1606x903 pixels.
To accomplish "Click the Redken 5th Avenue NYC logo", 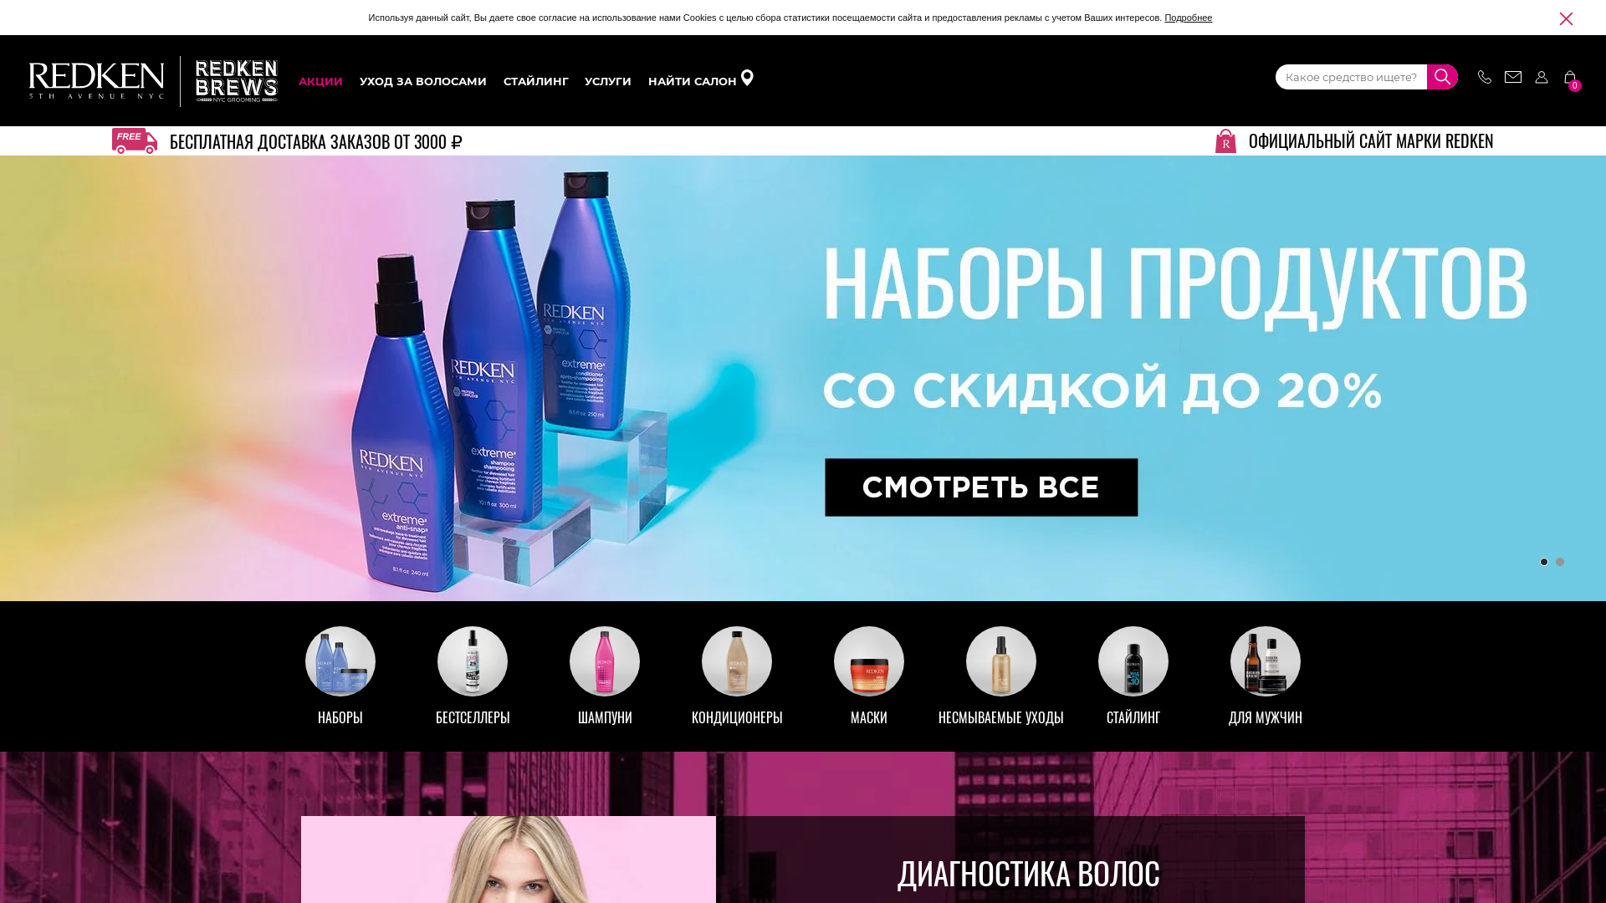I will [x=96, y=81].
